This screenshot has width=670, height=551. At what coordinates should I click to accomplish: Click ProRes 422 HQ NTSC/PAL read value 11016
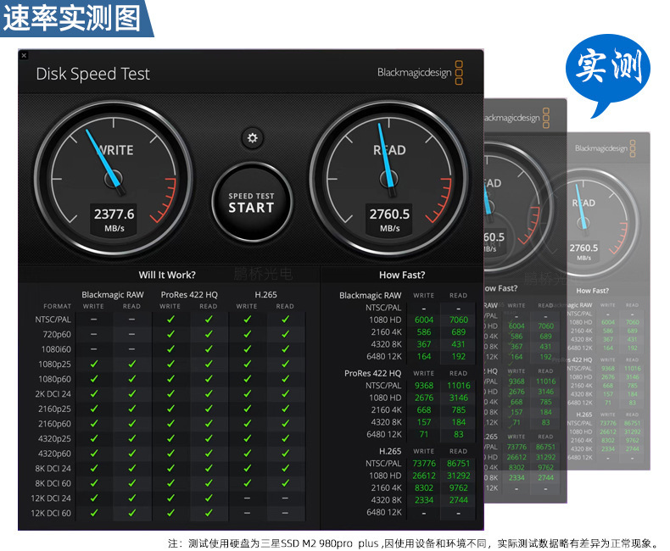click(x=459, y=386)
